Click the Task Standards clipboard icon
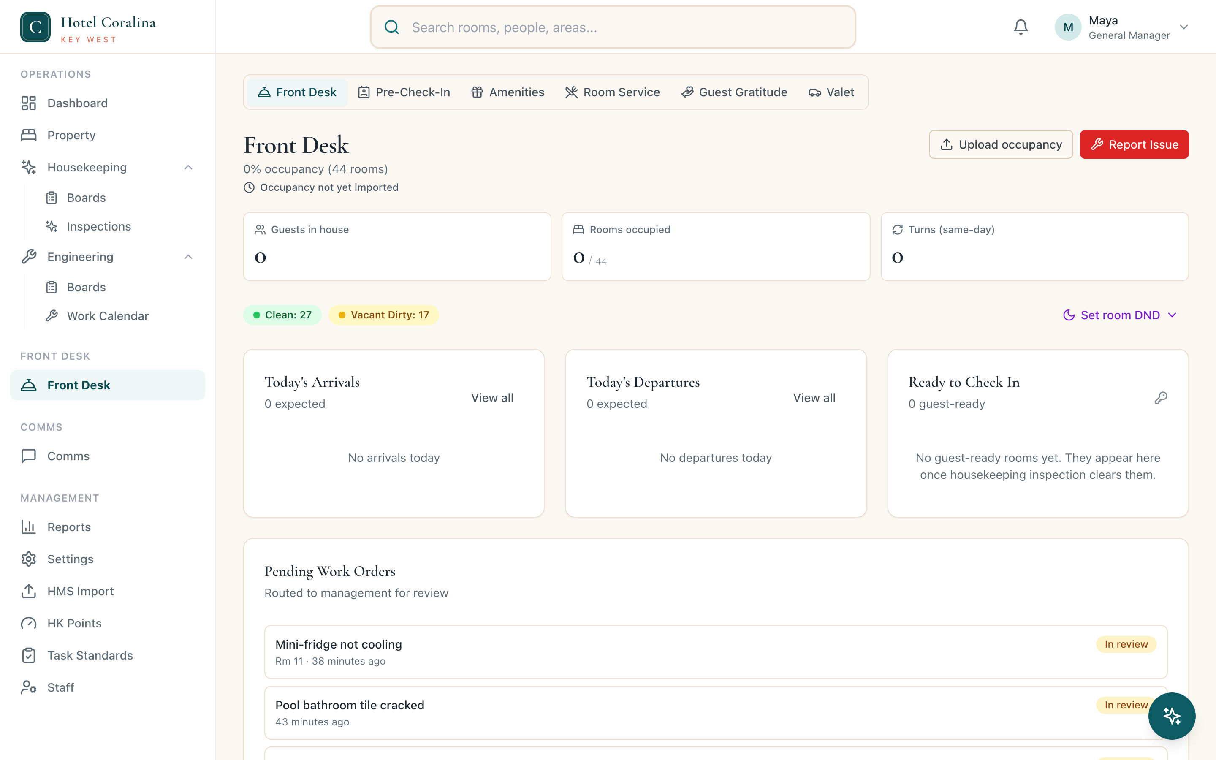 point(29,655)
